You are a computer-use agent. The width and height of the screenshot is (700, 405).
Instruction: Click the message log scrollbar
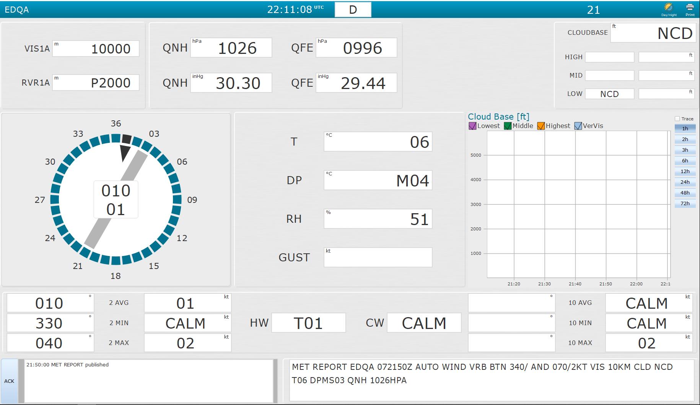coord(275,381)
